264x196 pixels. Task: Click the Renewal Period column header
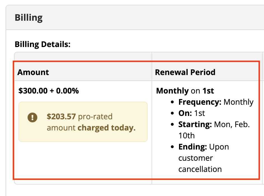pyautogui.click(x=185, y=72)
